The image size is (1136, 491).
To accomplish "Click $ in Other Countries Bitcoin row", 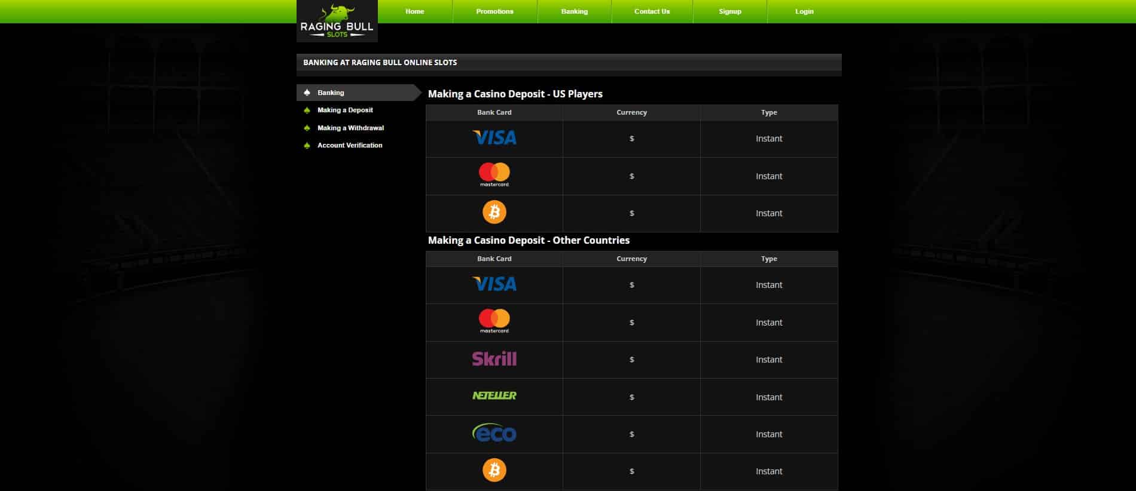I will pyautogui.click(x=632, y=471).
